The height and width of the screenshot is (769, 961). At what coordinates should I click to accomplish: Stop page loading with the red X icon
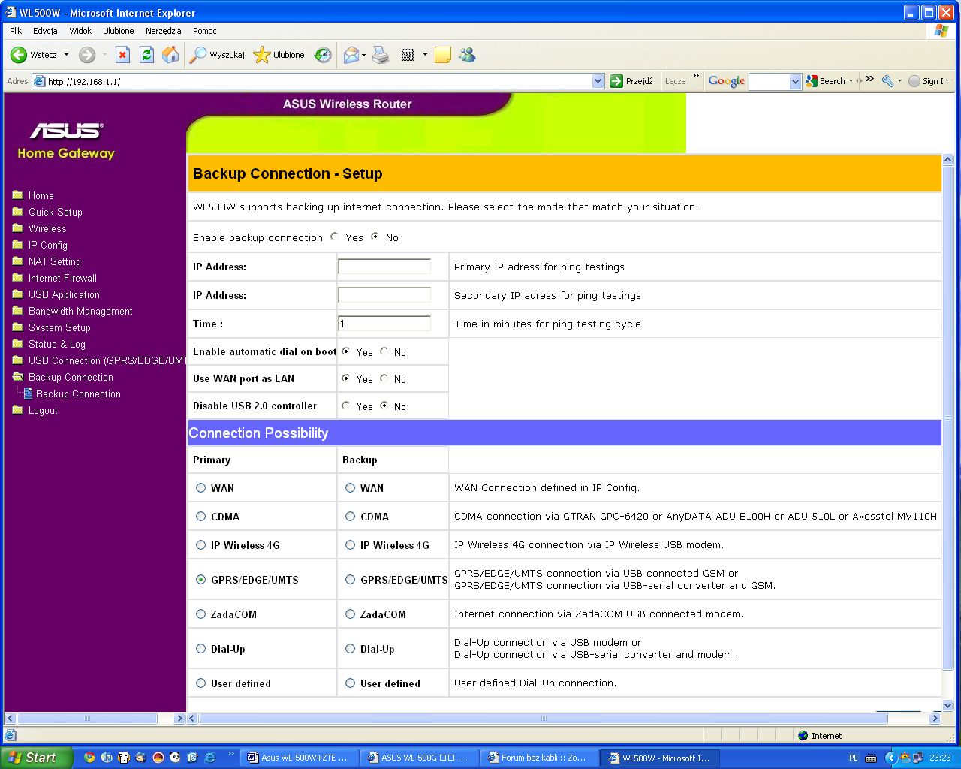(122, 55)
